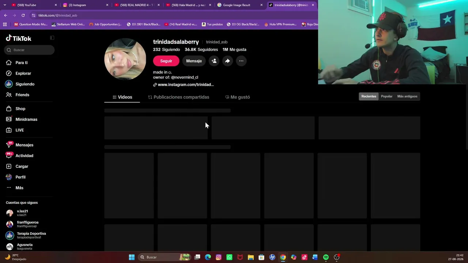This screenshot has height=263, width=468.
Task: Click the add-friend suggestions icon
Action: coord(214,61)
